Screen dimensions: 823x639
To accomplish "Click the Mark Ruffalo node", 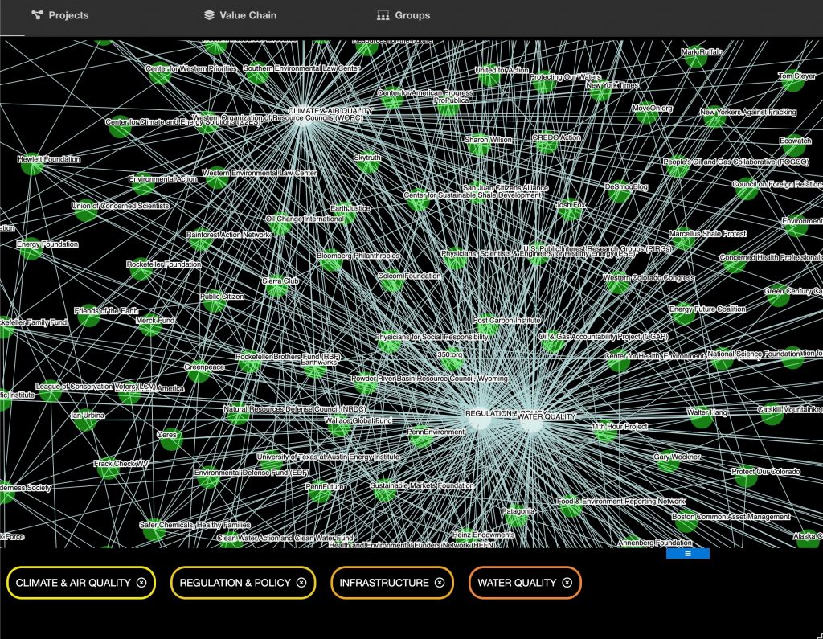I will [695, 58].
